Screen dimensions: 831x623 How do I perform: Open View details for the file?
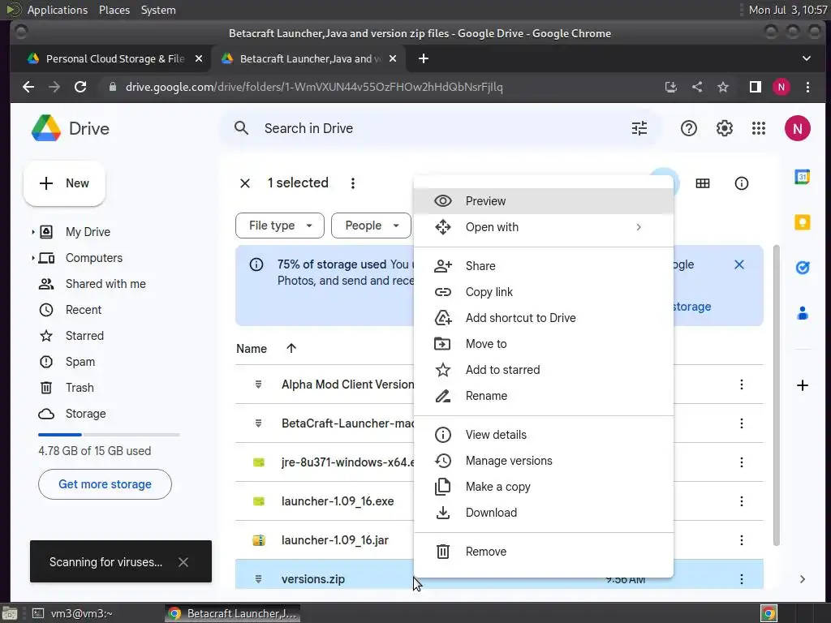(543, 435)
